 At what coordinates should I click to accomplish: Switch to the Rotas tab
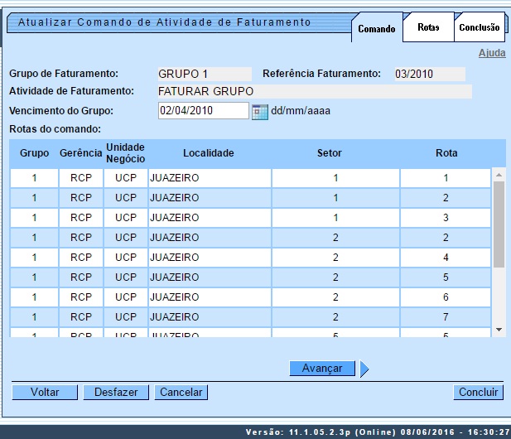tap(428, 27)
